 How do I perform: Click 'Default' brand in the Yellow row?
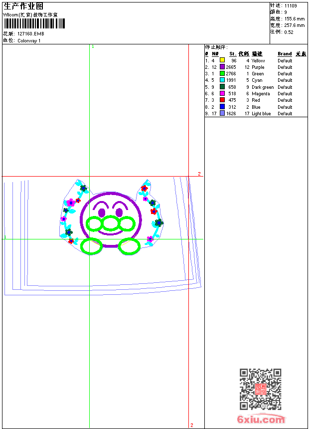click(x=285, y=60)
